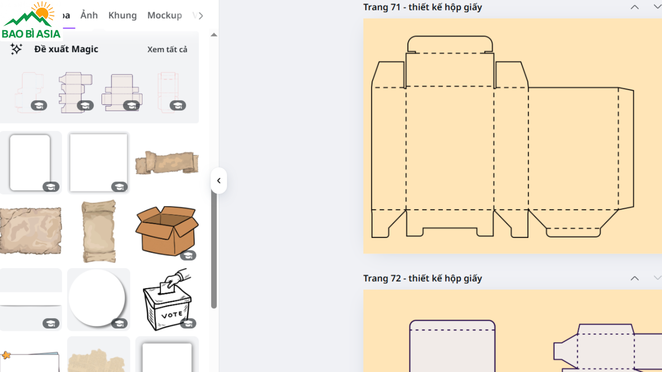Add the vertical parchment scroll graphic

(99, 231)
